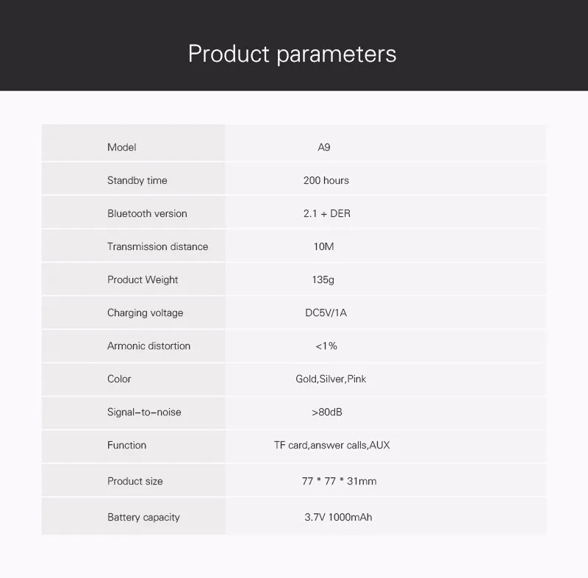Click the 200 hours value
This screenshot has width=588, height=578.
pyautogui.click(x=326, y=180)
